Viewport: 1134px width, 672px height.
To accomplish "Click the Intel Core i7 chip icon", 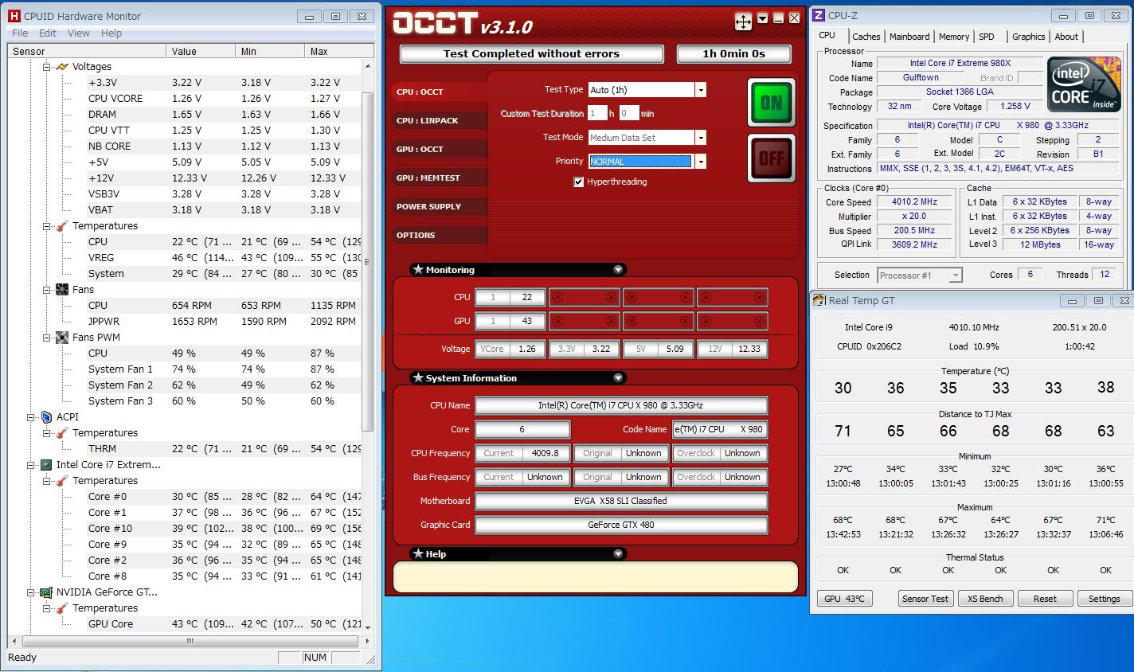I will click(46, 465).
